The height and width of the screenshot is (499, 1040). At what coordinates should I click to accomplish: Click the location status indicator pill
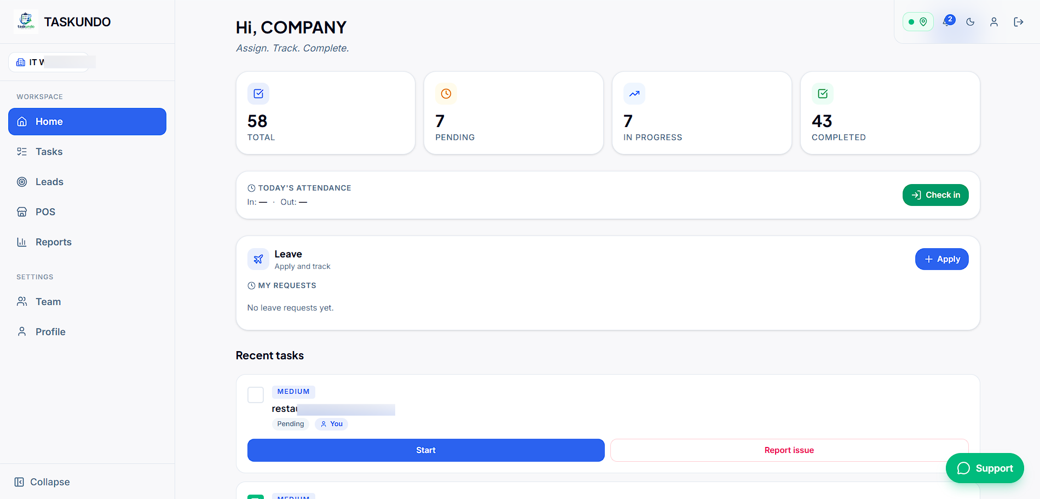(x=918, y=22)
